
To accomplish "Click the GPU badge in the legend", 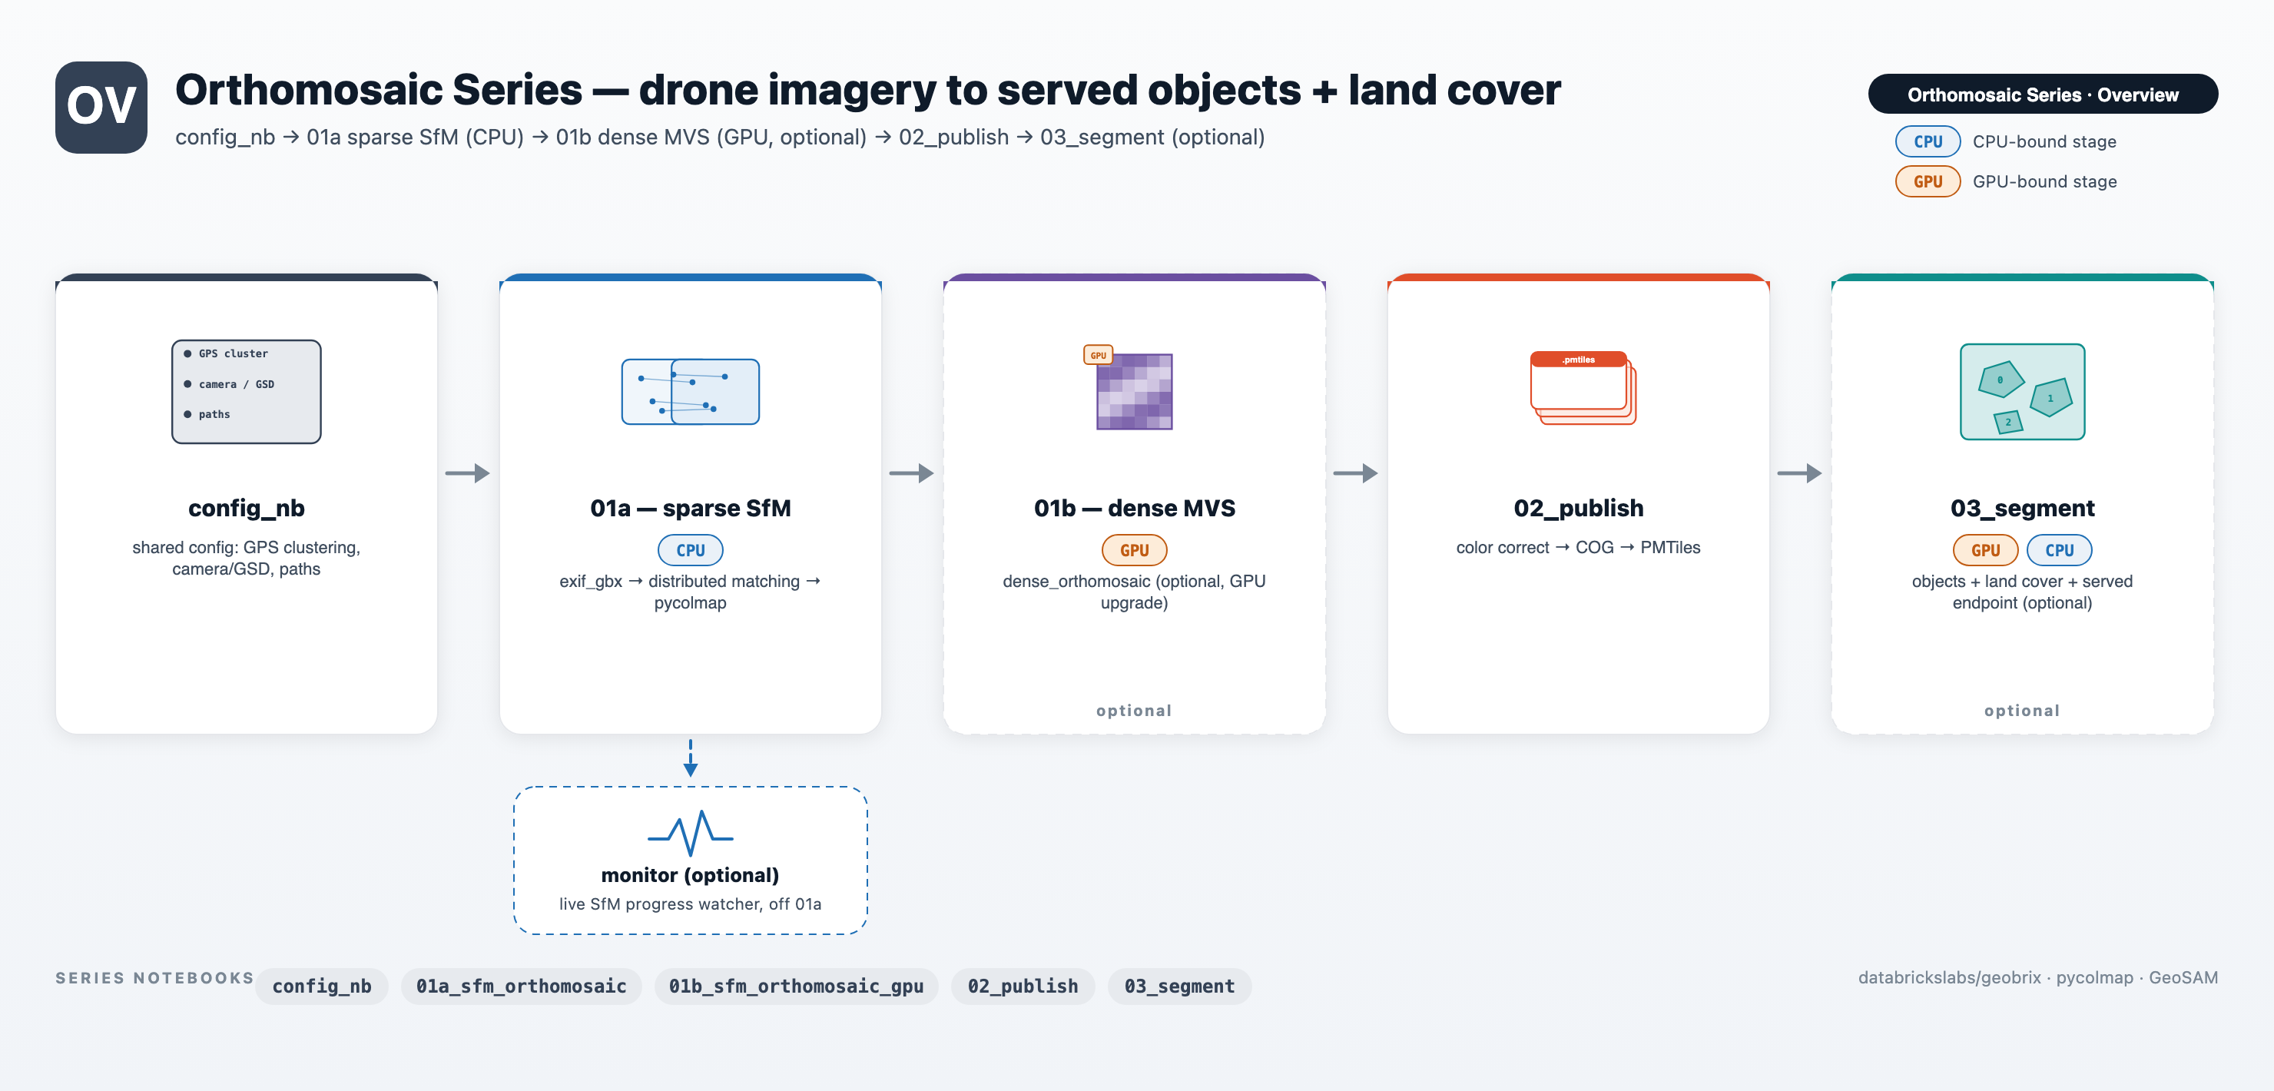I will click(x=1927, y=181).
